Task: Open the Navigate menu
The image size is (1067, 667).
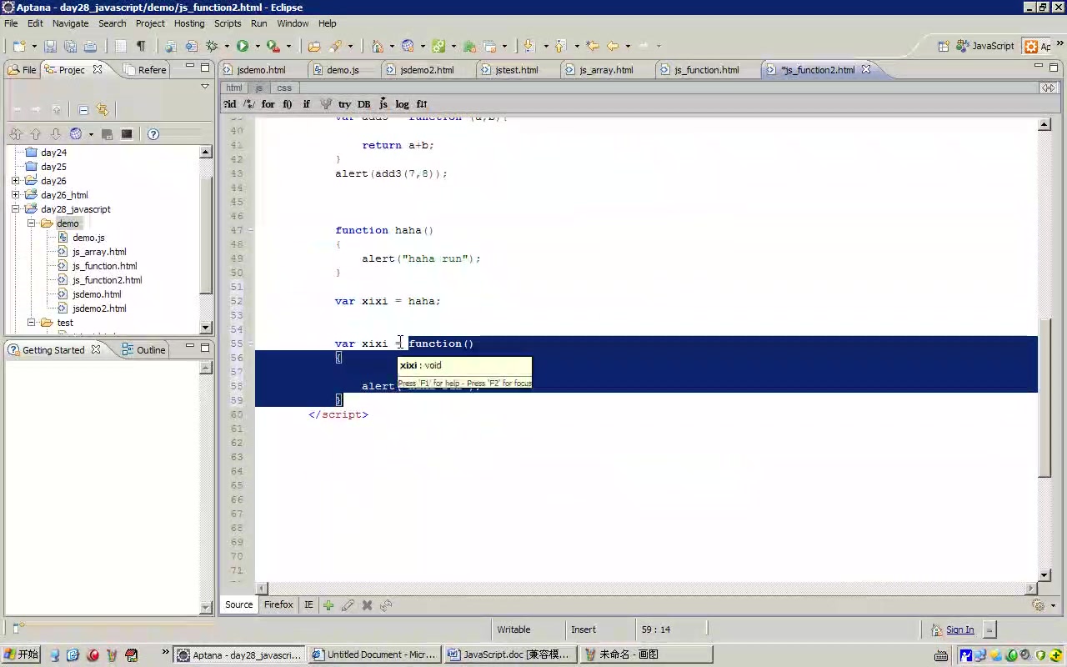Action: pos(70,23)
